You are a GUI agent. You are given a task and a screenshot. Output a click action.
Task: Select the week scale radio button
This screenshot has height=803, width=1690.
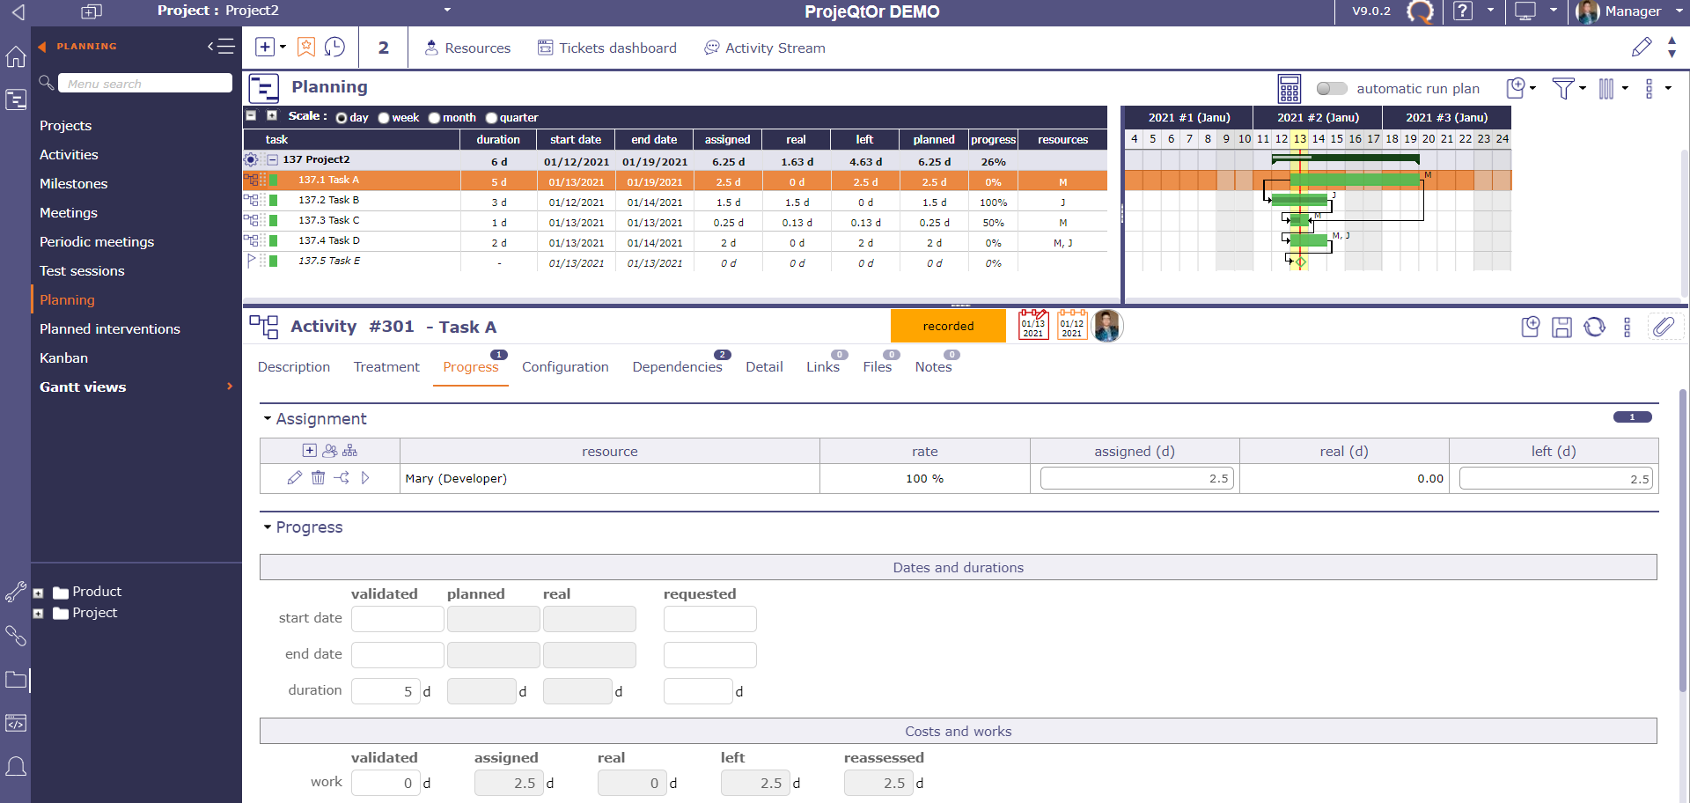click(384, 118)
